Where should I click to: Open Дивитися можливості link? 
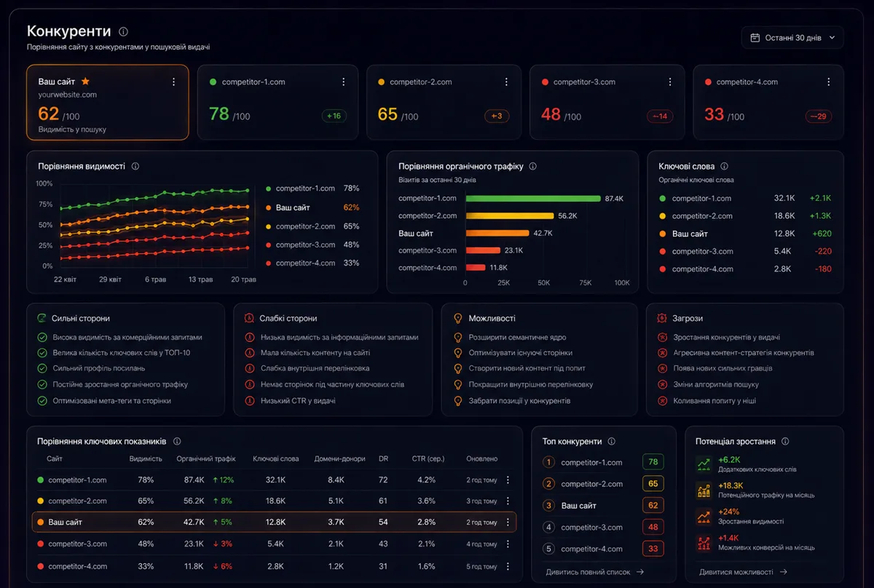(x=744, y=572)
